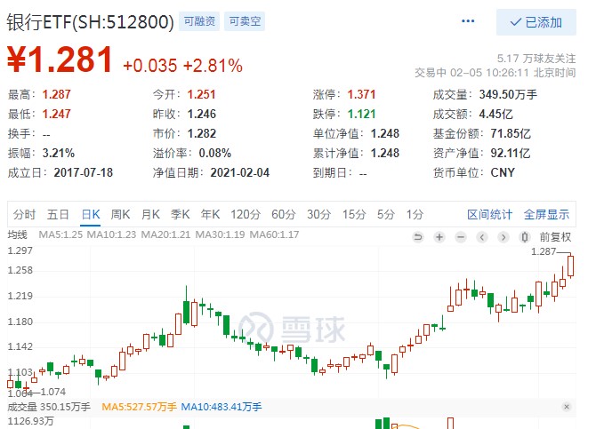
Task: Click the MA10:1.23 moving average label
Action: pyautogui.click(x=111, y=234)
